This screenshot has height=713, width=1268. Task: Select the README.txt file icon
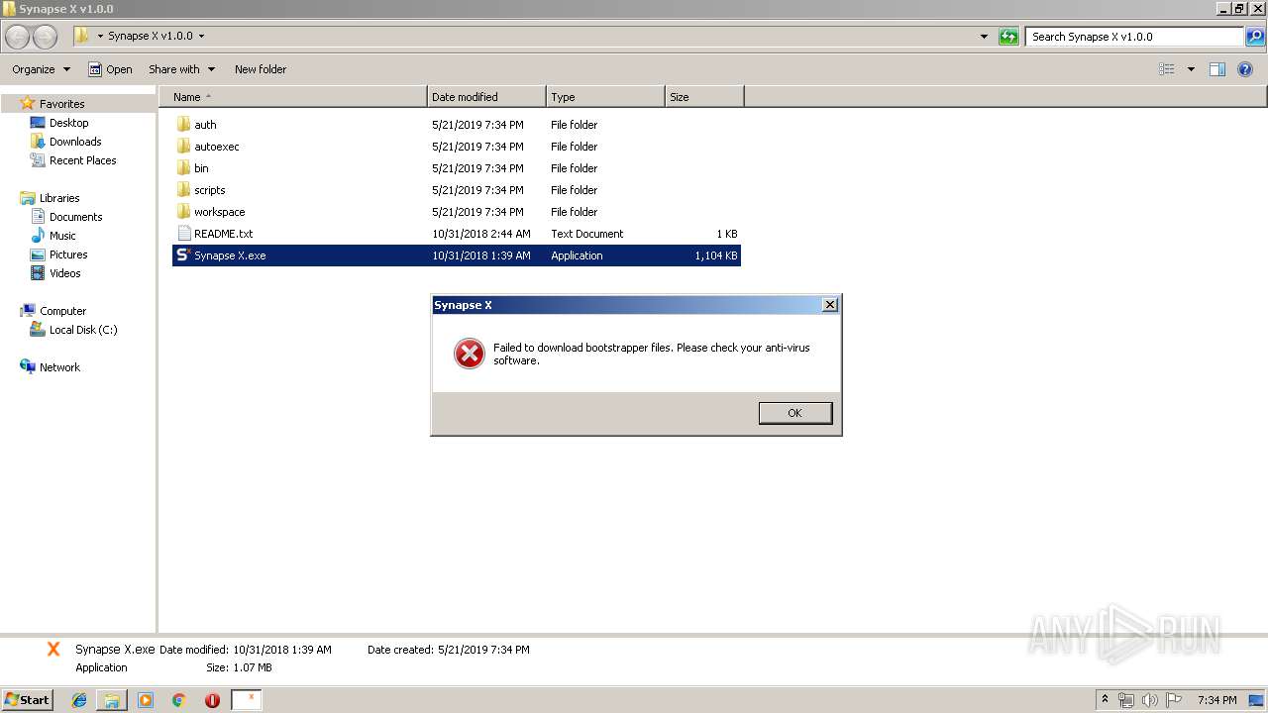click(x=183, y=234)
